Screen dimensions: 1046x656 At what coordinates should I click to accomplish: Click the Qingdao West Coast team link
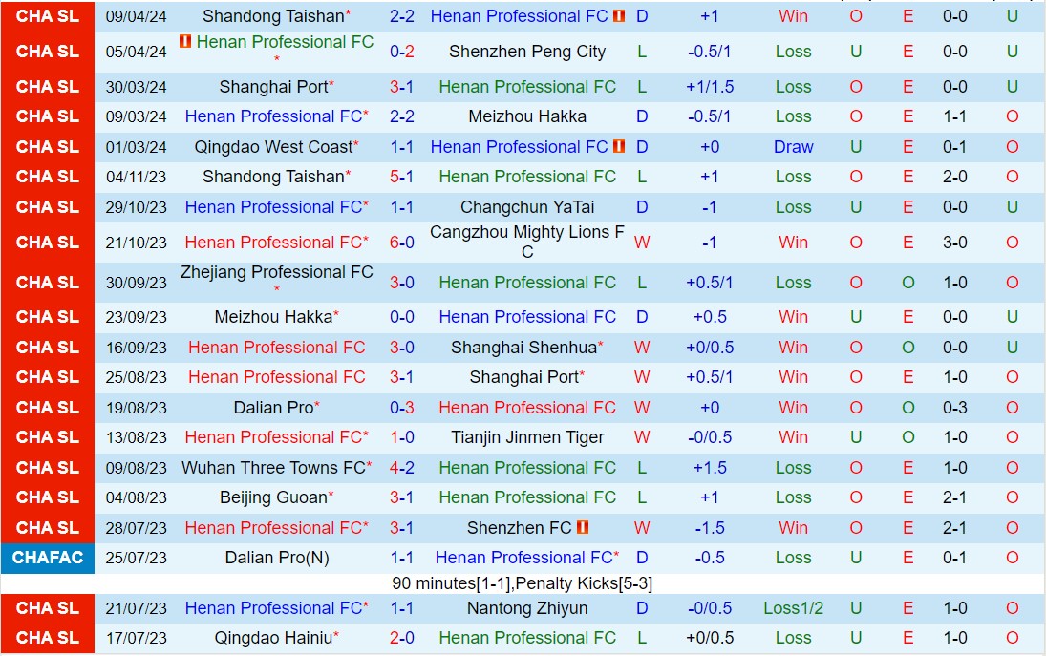[x=273, y=147]
